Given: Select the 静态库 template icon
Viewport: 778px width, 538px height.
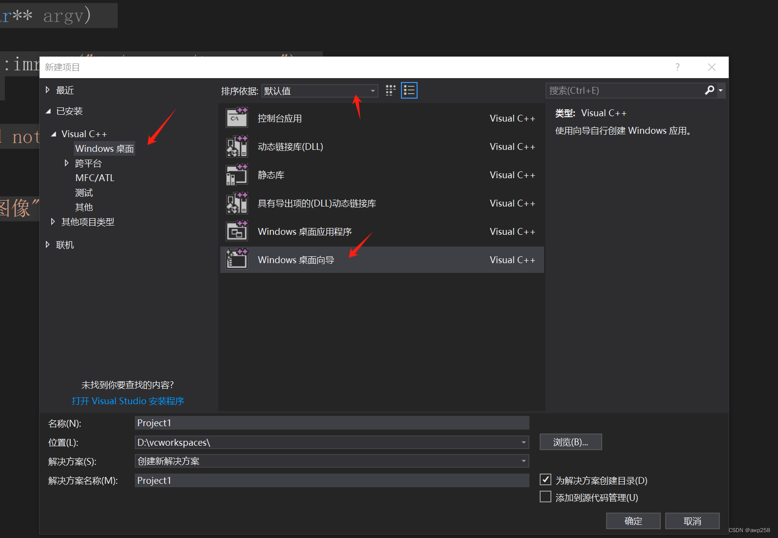Looking at the screenshot, I should click(x=237, y=175).
